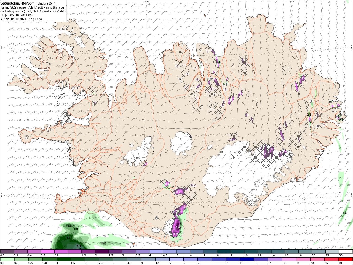
Task: Click the 'slydda/snjókoma (grátt/bleikt/grænt' legend line
Action: pyautogui.click(x=33, y=11)
